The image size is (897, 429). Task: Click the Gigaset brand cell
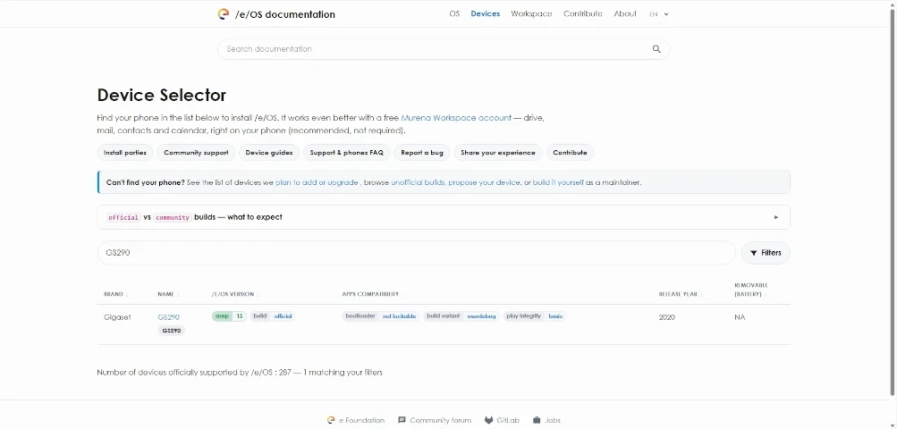(117, 317)
